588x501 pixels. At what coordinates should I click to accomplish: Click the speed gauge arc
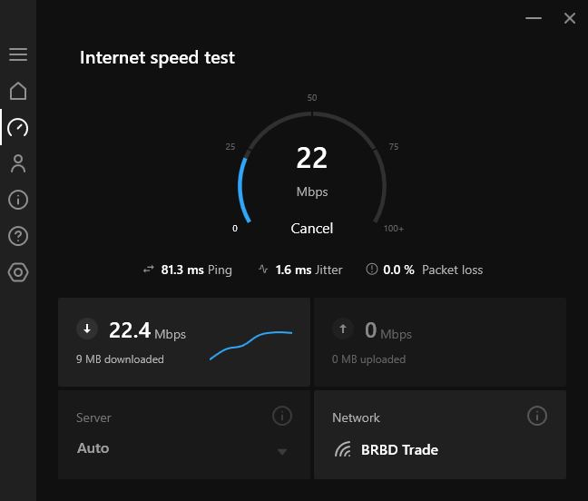pos(312,167)
